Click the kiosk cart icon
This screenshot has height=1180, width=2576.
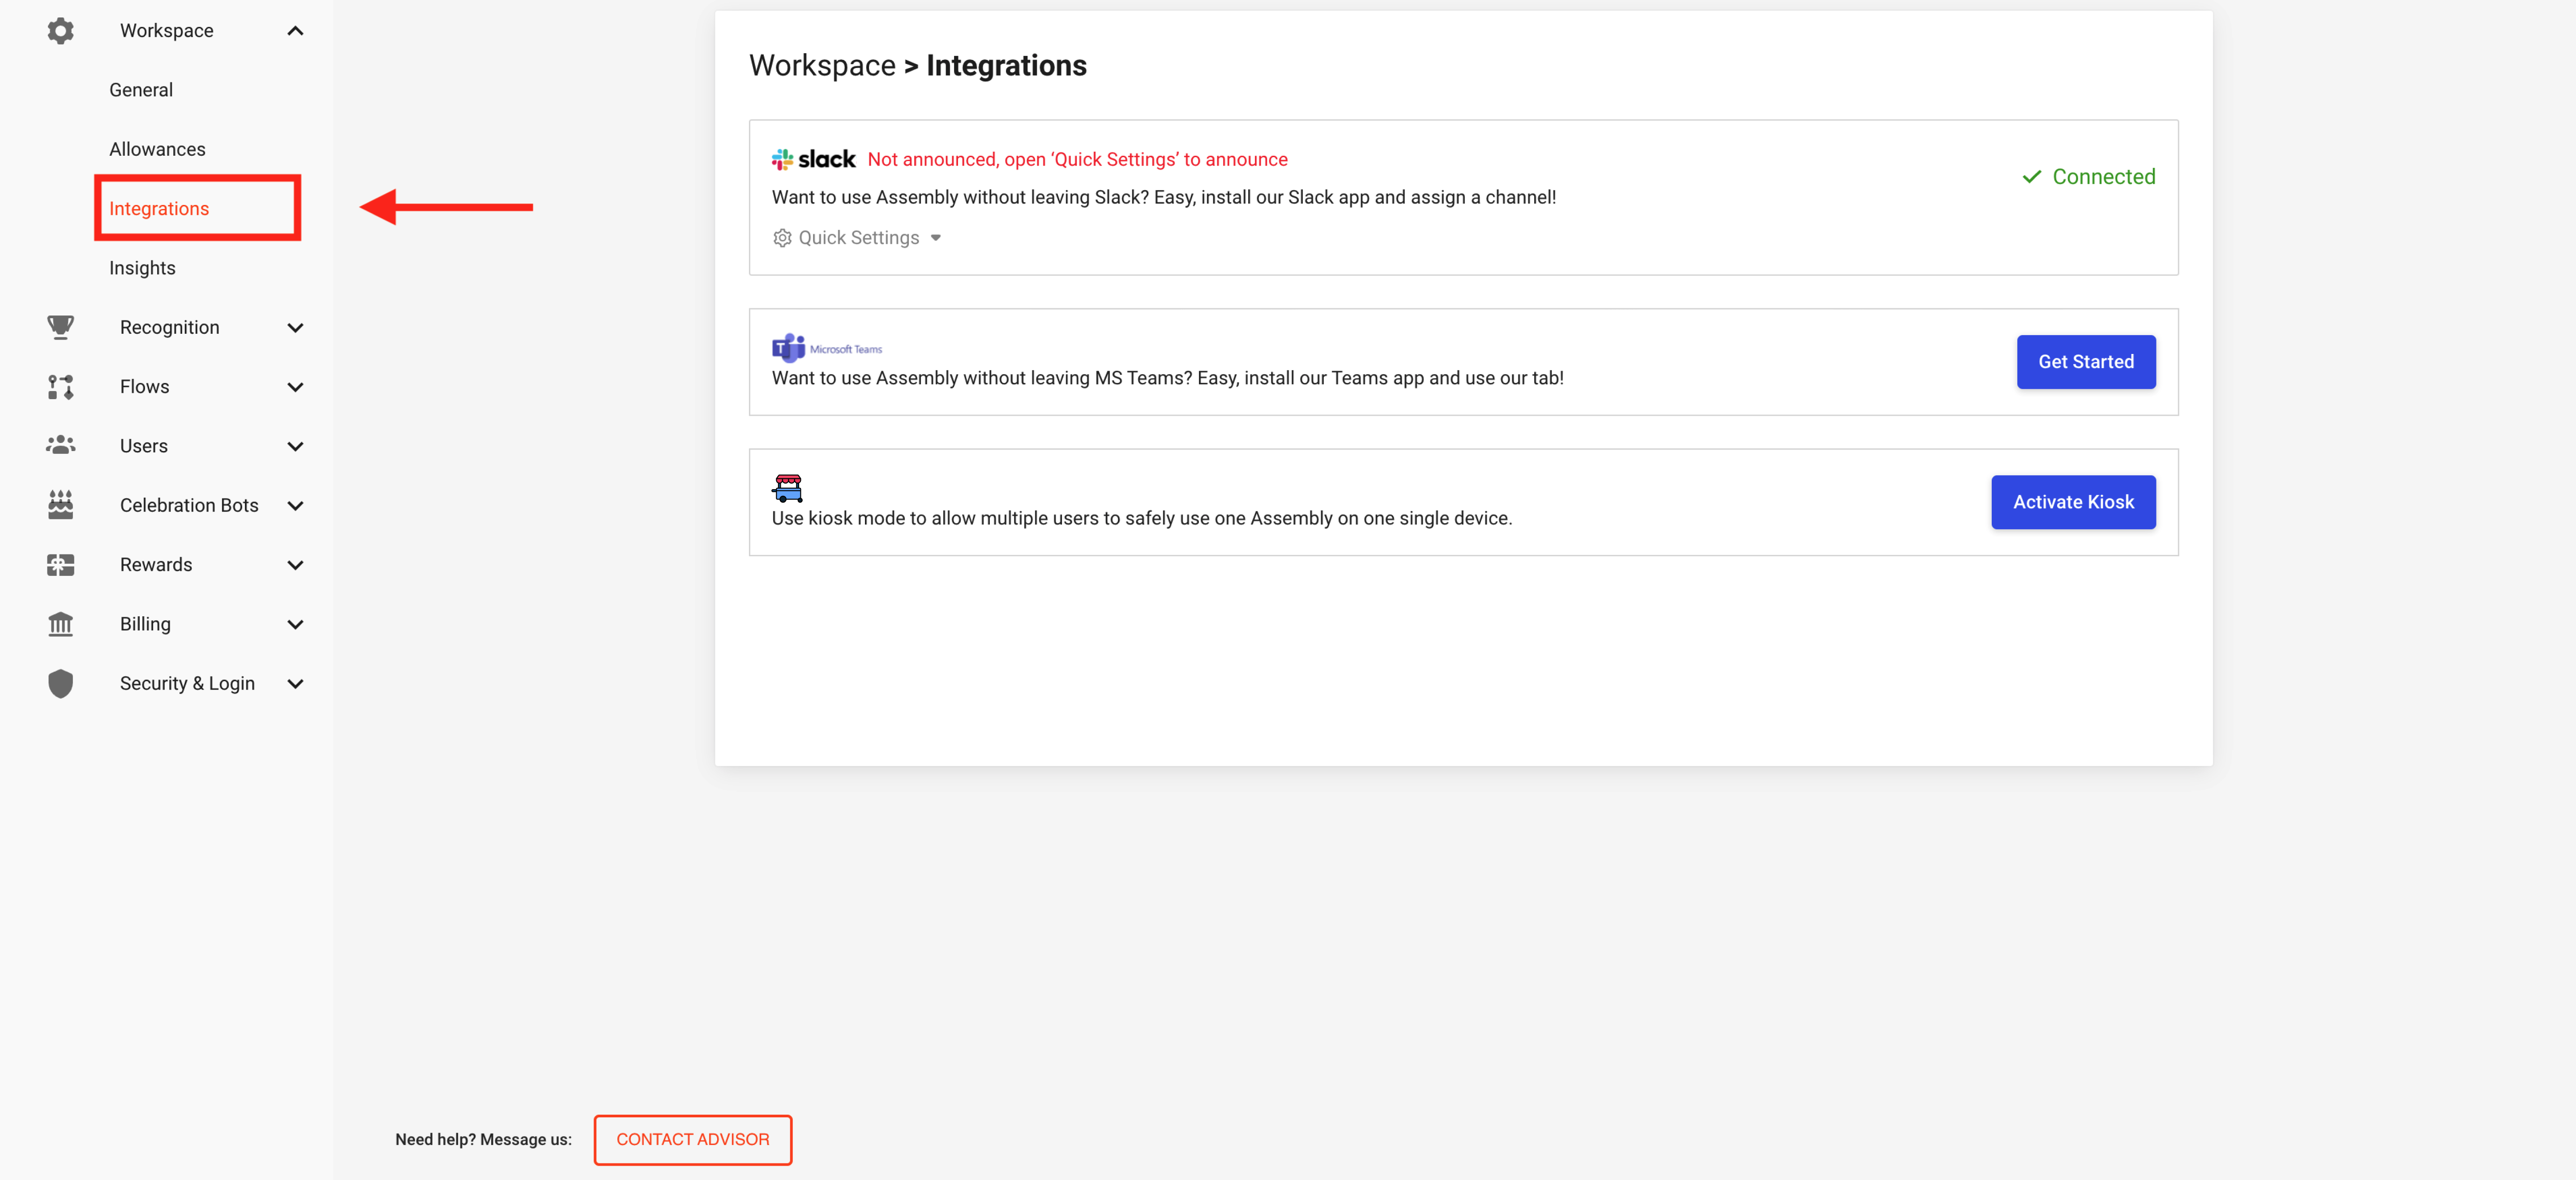(x=787, y=488)
